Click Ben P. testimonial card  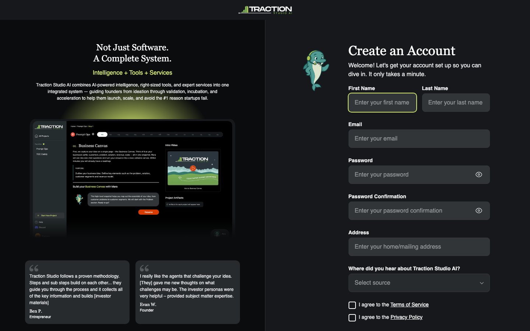point(77,292)
